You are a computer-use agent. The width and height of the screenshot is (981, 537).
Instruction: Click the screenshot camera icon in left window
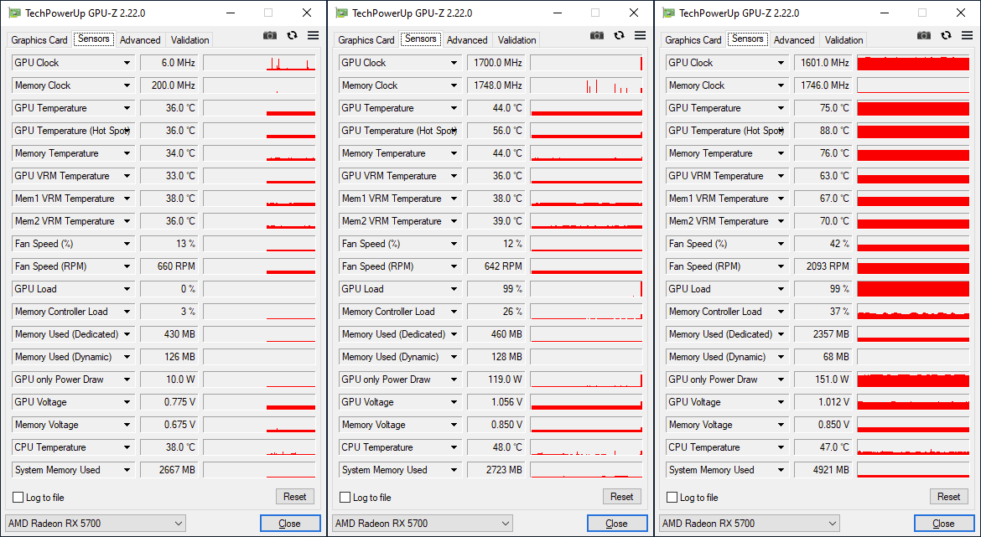pos(269,35)
